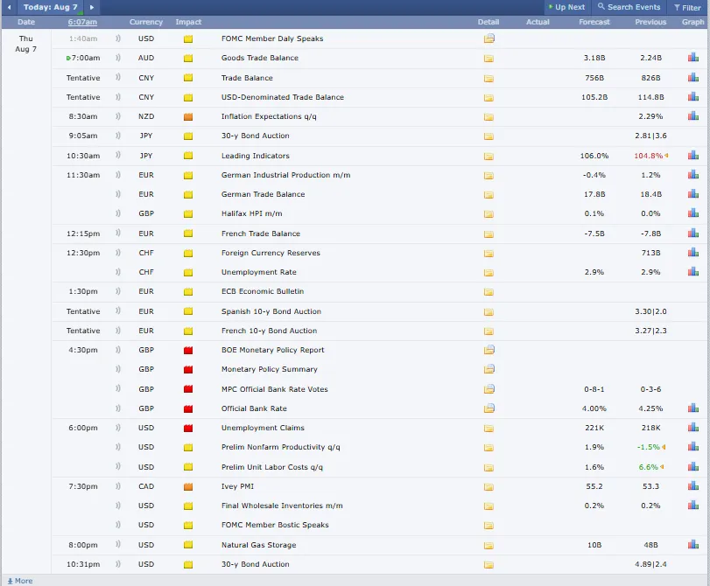The height and width of the screenshot is (586, 710).
Task: Open detail folder for FOMC Member Daly Speaks
Action: (x=489, y=38)
